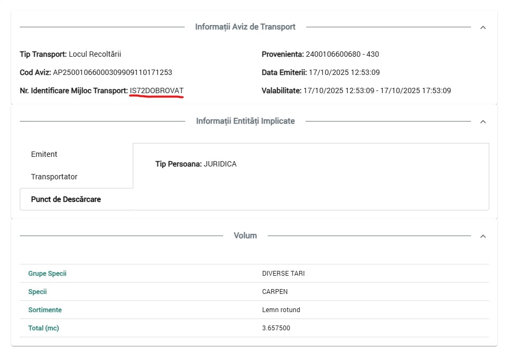Collapse the Informații Aviz de Transport section chevron
Viewport: 508px width, 356px height.
(483, 27)
